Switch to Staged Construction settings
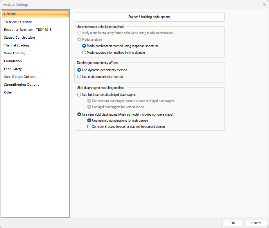 [19, 37]
